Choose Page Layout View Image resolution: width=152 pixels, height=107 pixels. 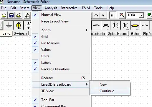[x=61, y=21]
